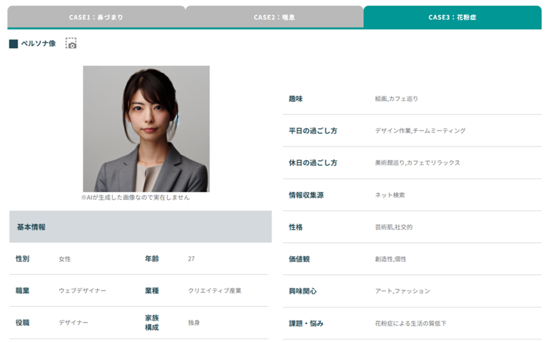Select the 性別 value 女性
This screenshot has width=545, height=342.
point(65,259)
